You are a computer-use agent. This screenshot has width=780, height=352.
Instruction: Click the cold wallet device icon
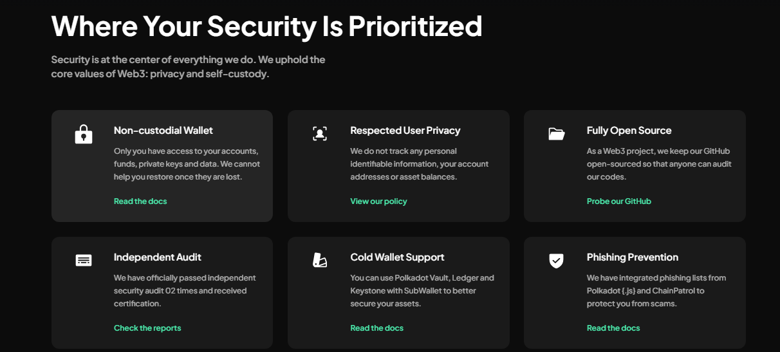coord(320,261)
